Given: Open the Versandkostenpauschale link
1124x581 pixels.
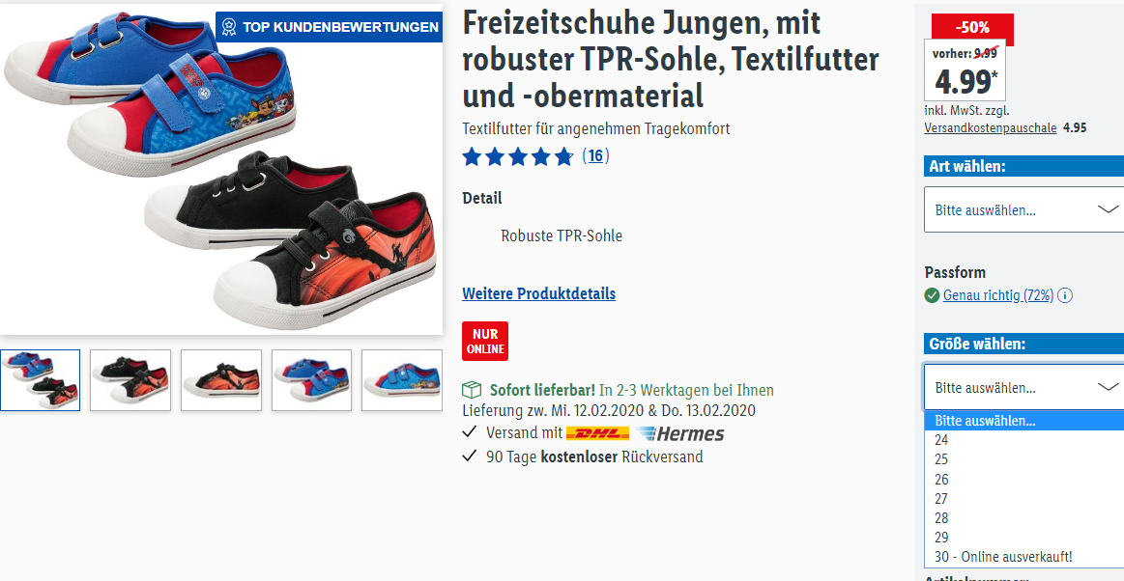Looking at the screenshot, I should pyautogui.click(x=991, y=128).
